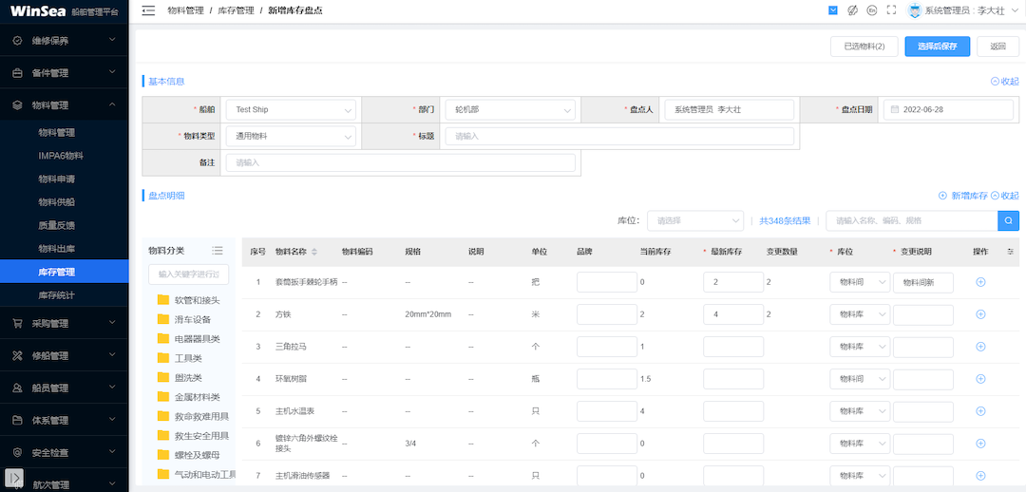Image resolution: width=1026 pixels, height=492 pixels.
Task: Click the plus icon in row 套筒扳手棘轮手柄
Action: 980,282
